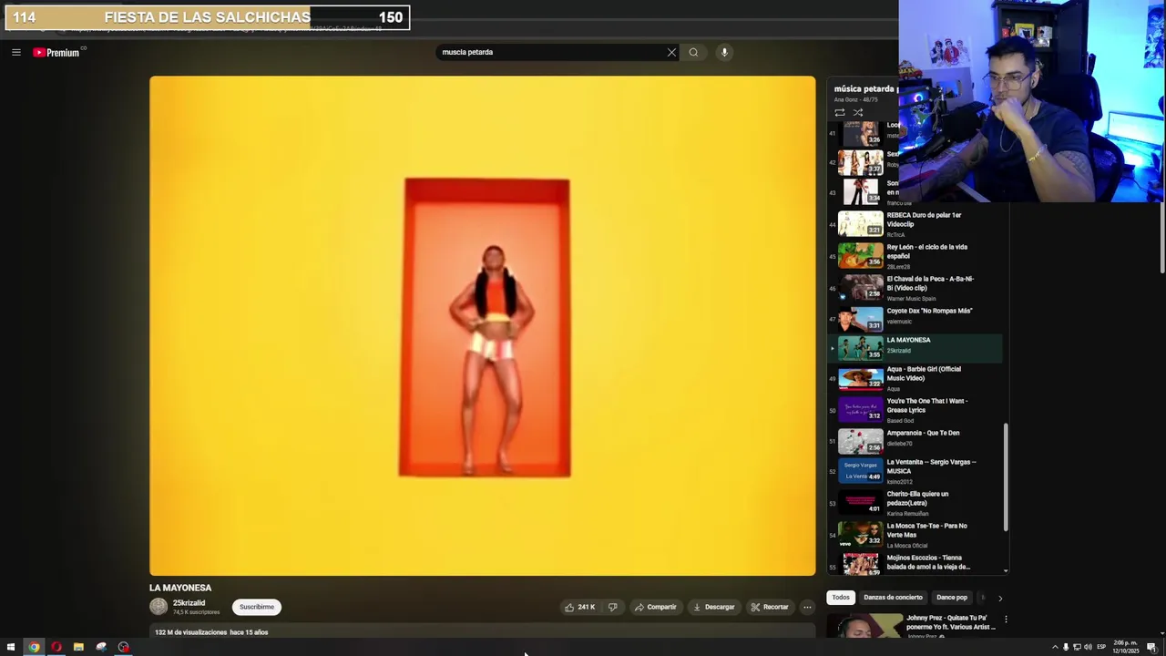Screen dimensions: 1166x656
Task: Click Compartir share button
Action: click(x=656, y=607)
